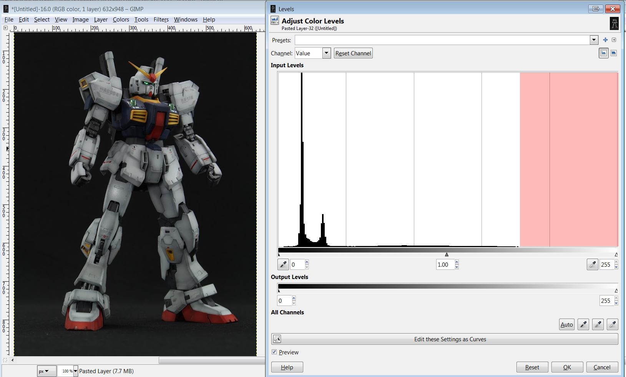Confirm levels with the OK button

tap(567, 367)
